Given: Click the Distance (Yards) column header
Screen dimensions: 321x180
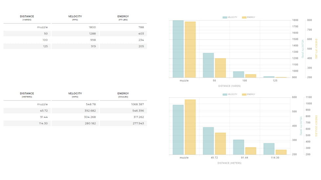Looking at the screenshot, I should pyautogui.click(x=27, y=18).
